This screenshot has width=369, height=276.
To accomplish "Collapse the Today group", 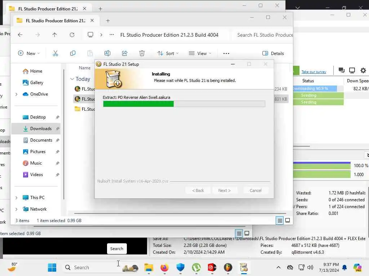I will tap(72, 79).
